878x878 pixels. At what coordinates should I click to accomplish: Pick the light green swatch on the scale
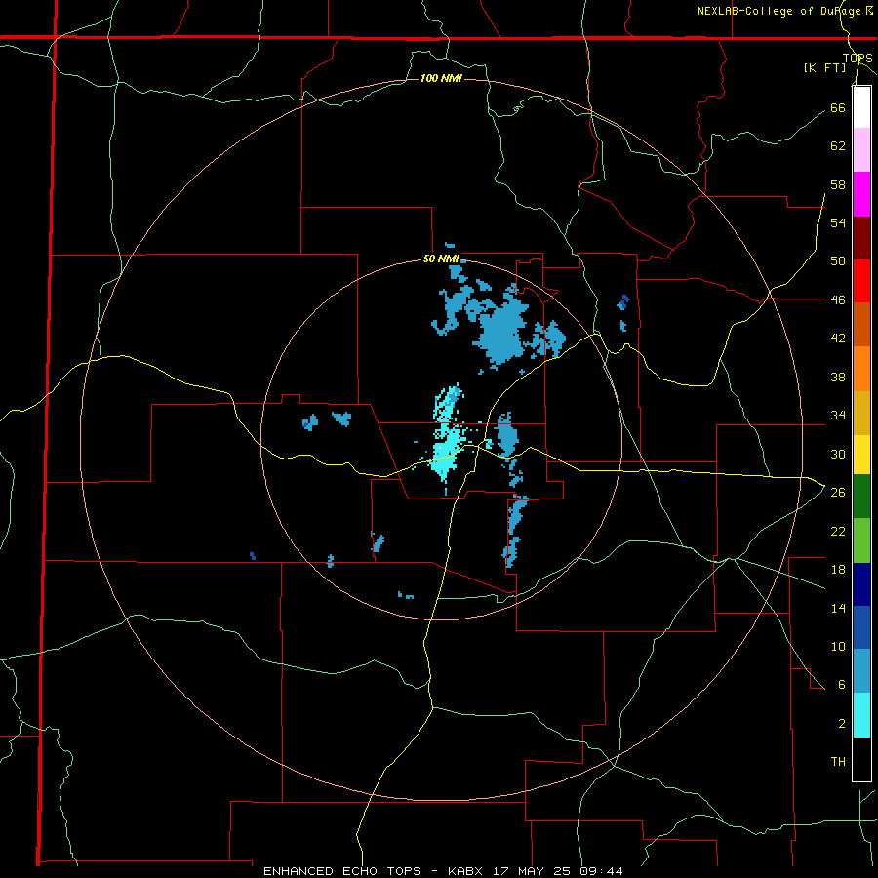[861, 540]
